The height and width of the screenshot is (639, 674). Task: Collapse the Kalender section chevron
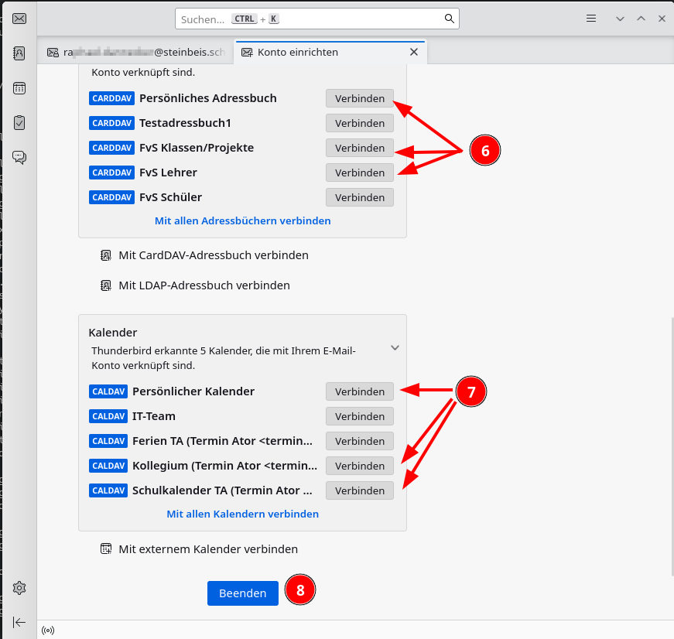[x=395, y=347]
